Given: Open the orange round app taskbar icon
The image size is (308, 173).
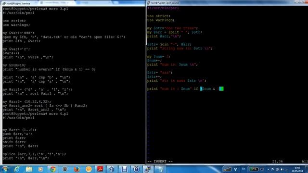Looking at the screenshot, I should click(89, 169).
